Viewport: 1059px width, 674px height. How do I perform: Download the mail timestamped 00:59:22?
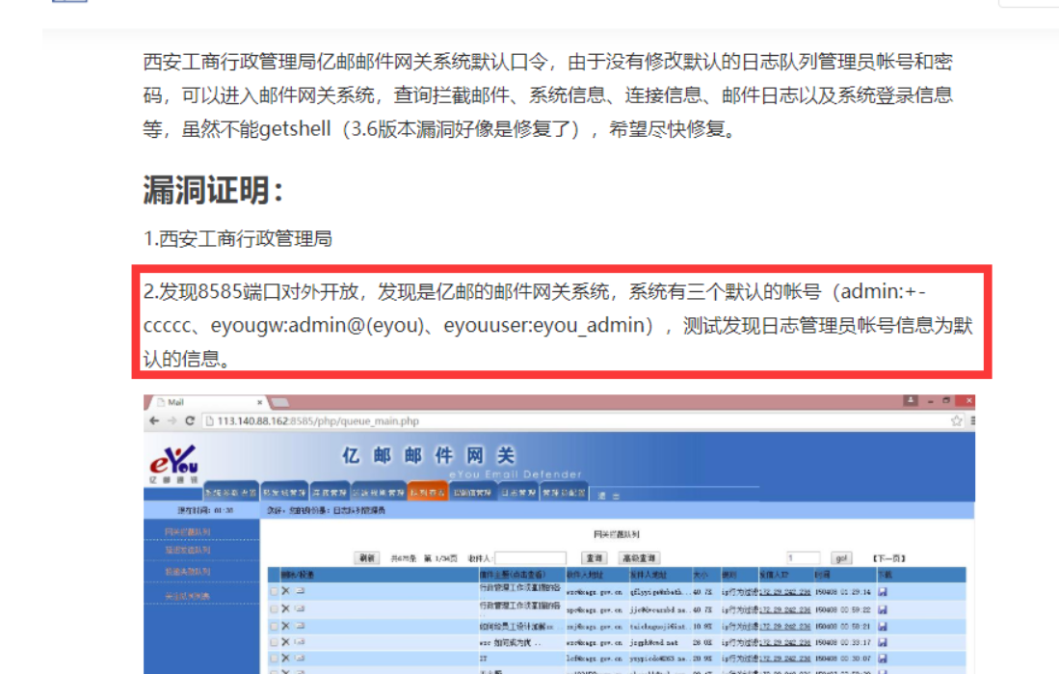pos(883,609)
